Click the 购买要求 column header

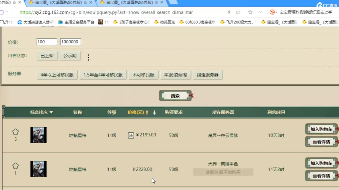pos(174,112)
